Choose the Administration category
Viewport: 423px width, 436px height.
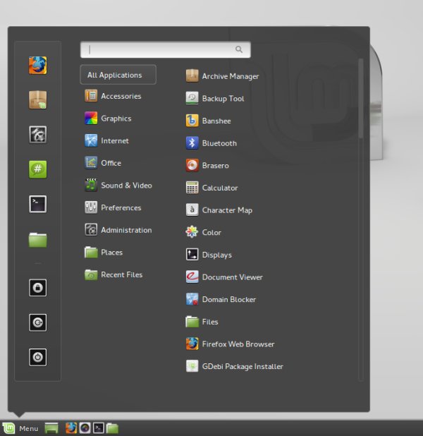pyautogui.click(x=125, y=230)
